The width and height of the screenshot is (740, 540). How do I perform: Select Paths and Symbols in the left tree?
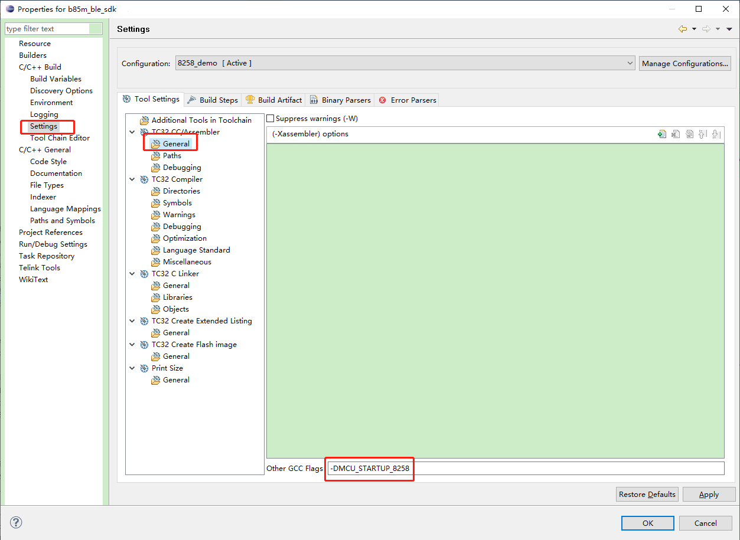pos(63,220)
